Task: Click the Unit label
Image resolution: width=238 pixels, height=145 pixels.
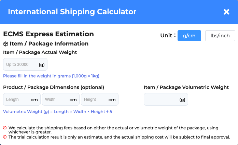Action: [x=168, y=36]
